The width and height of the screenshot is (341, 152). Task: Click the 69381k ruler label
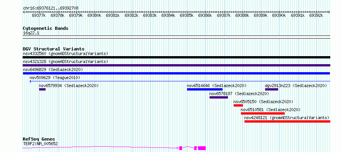[113, 16]
